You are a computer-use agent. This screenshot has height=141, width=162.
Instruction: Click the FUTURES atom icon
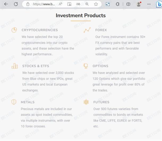coord(86,102)
